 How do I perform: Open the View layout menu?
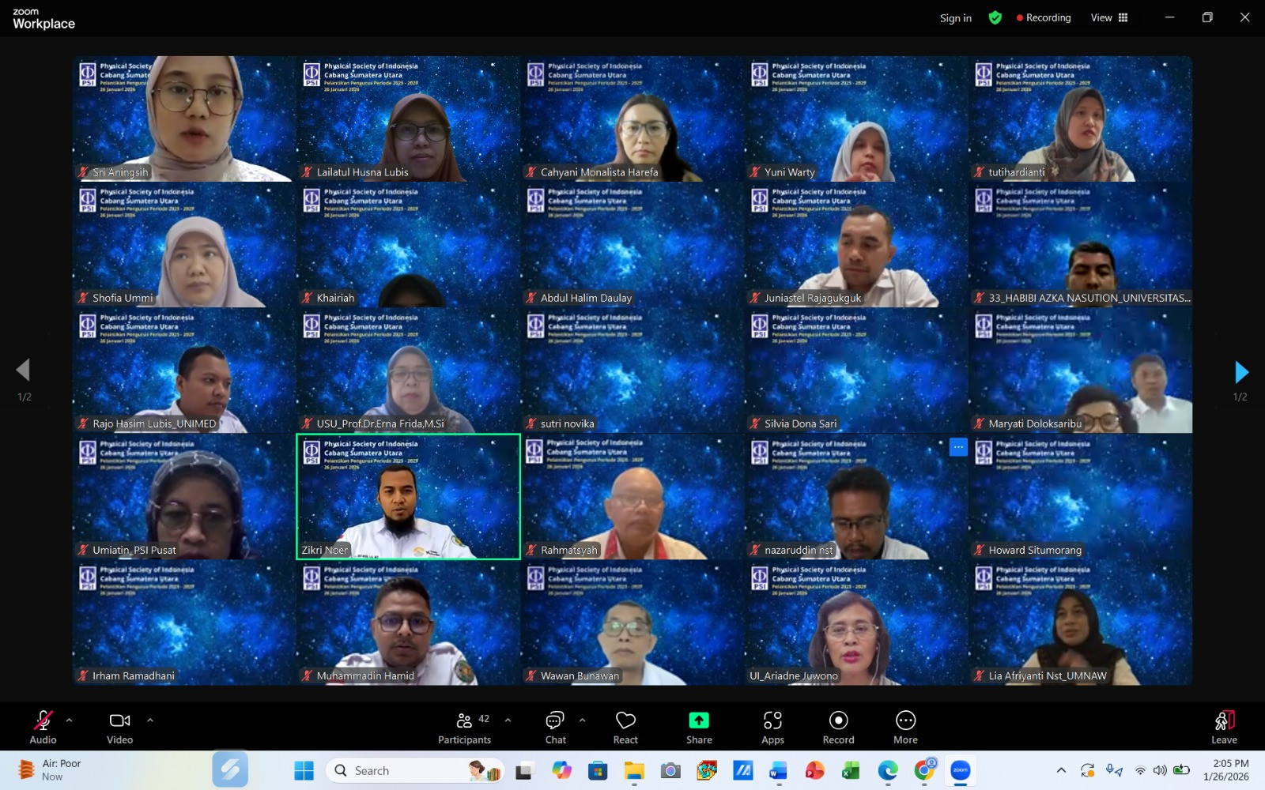click(x=1109, y=17)
